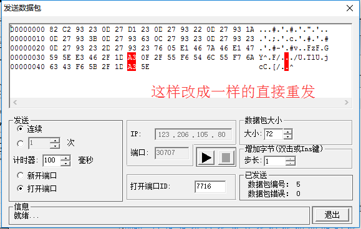The image size is (361, 229).
Task: Click the last byte 5E in row 00000040
Action: click(x=145, y=67)
